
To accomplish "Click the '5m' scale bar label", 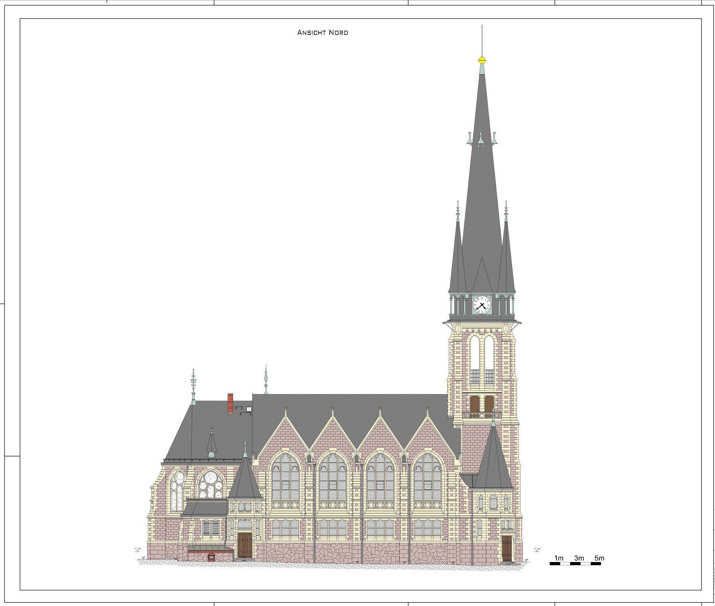I will (599, 558).
